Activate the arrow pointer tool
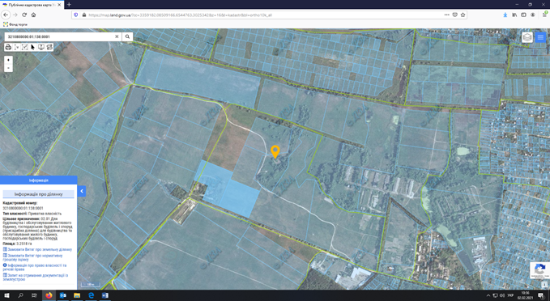 pos(32,47)
